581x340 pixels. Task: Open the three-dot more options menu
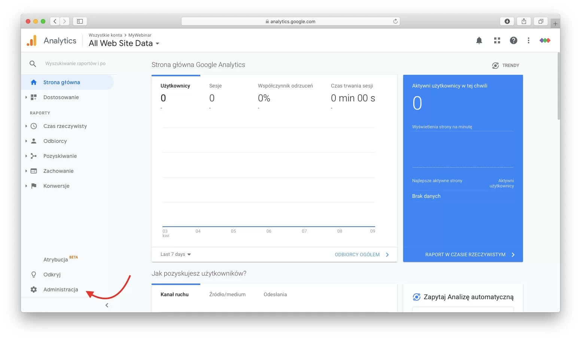[528, 40]
